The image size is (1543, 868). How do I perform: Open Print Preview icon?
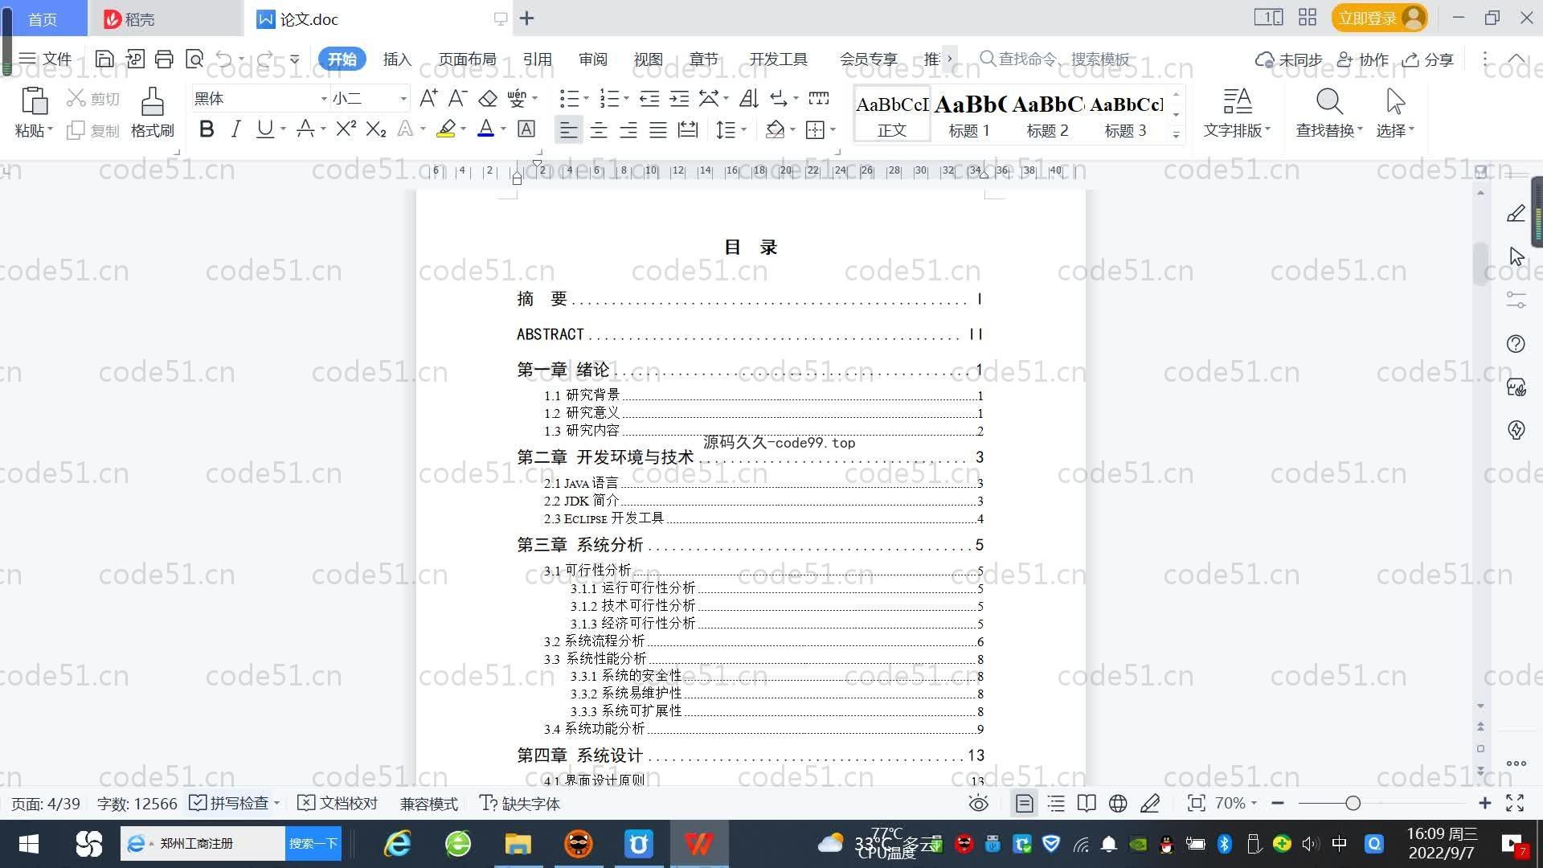(x=194, y=59)
